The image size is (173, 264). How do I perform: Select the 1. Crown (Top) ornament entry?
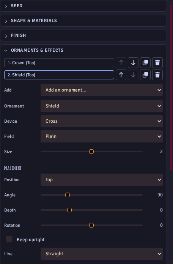(x=59, y=63)
